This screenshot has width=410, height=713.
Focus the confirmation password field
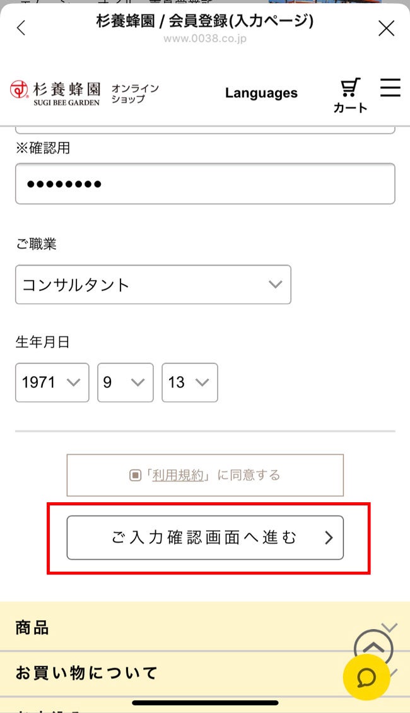pos(205,184)
